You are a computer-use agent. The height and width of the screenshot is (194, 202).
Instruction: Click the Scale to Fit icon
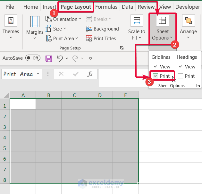[x=137, y=21]
